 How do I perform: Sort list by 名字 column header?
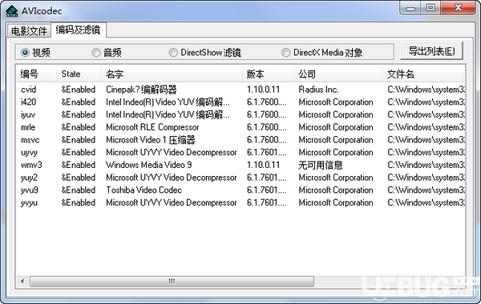pyautogui.click(x=172, y=74)
